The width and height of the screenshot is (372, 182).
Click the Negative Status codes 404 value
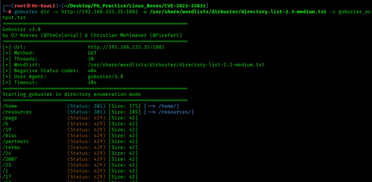tap(92, 71)
